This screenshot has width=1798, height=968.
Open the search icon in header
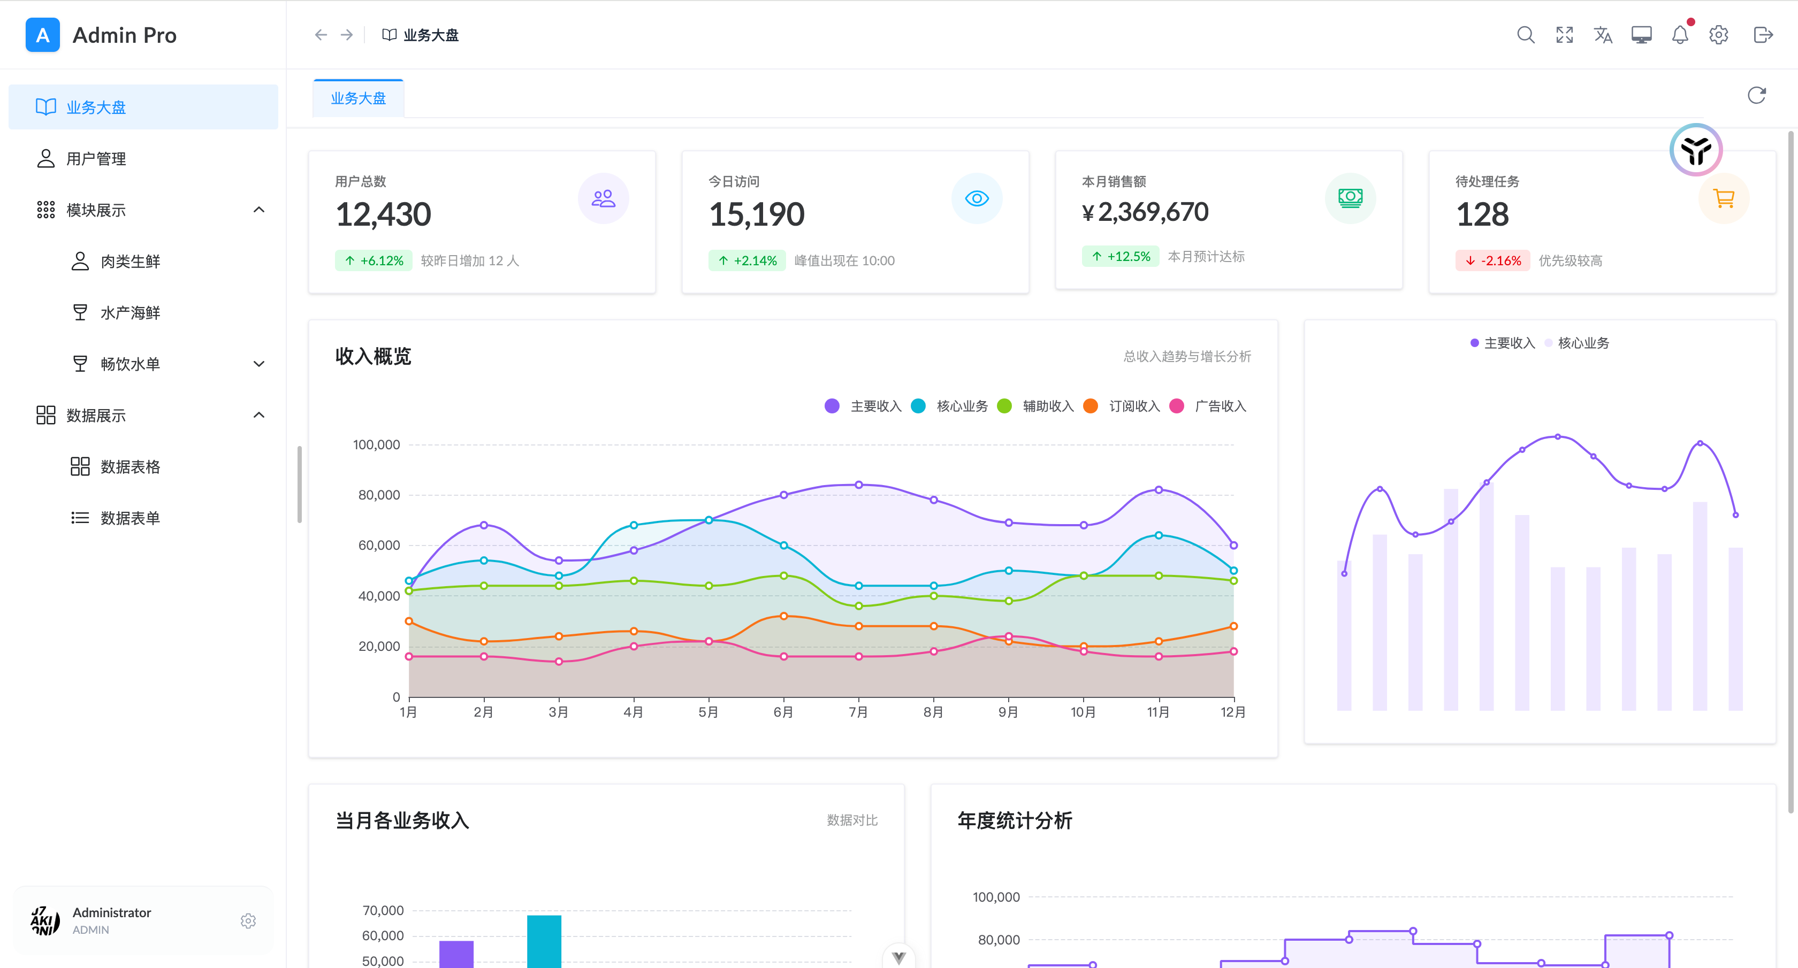coord(1526,35)
